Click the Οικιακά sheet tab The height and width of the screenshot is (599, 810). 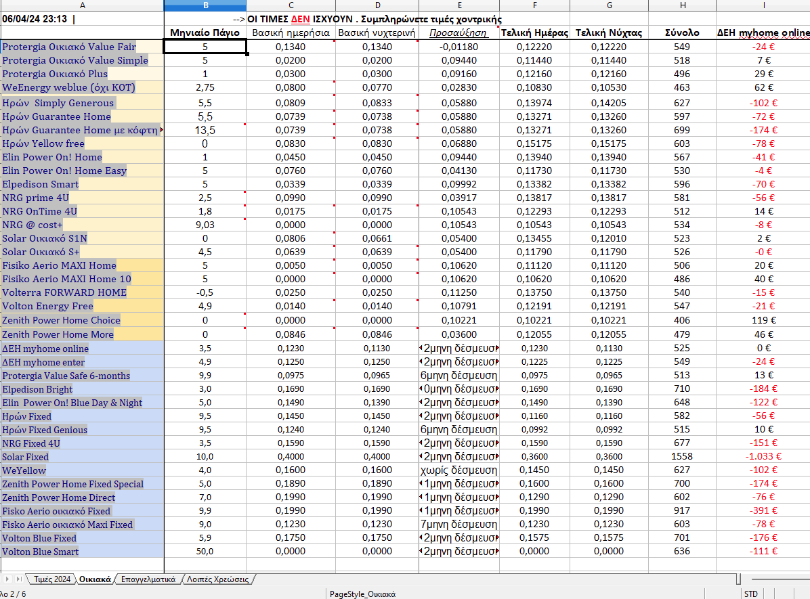94,579
